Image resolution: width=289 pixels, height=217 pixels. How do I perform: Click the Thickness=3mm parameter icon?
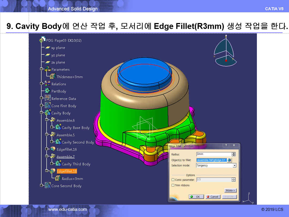53,77
